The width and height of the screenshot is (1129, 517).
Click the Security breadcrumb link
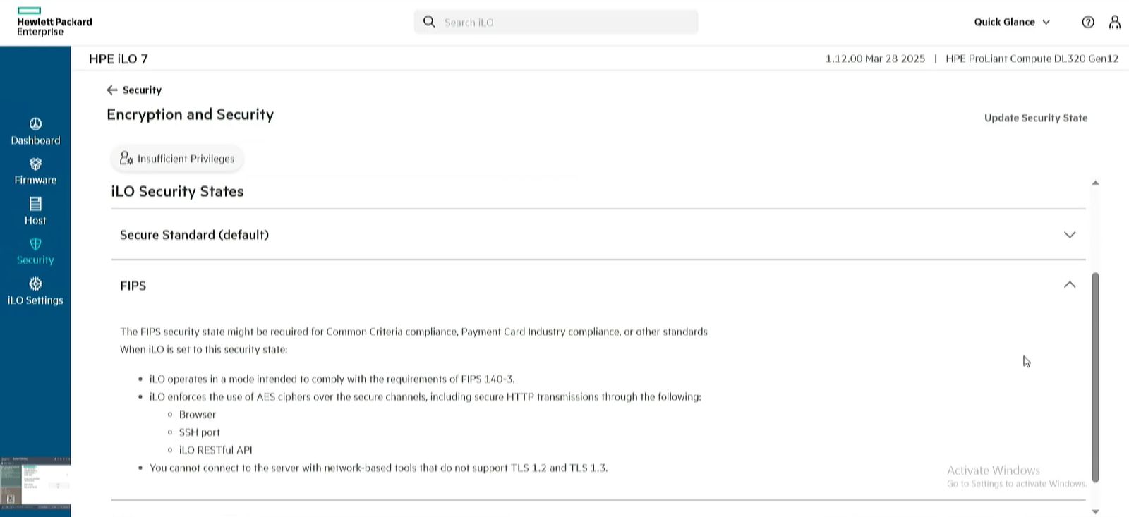(x=142, y=90)
